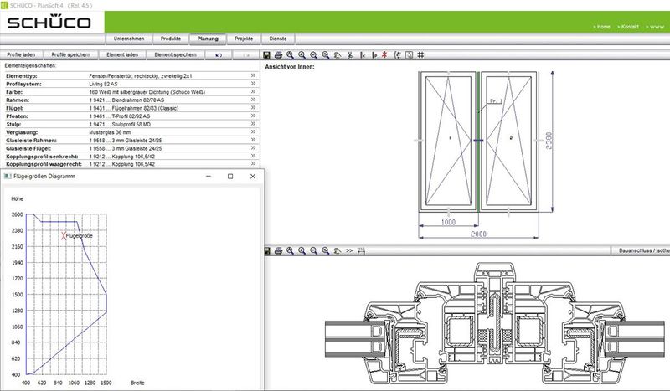The height and width of the screenshot is (391, 670).
Task: Follow the Home link in the green header
Action: tap(601, 27)
